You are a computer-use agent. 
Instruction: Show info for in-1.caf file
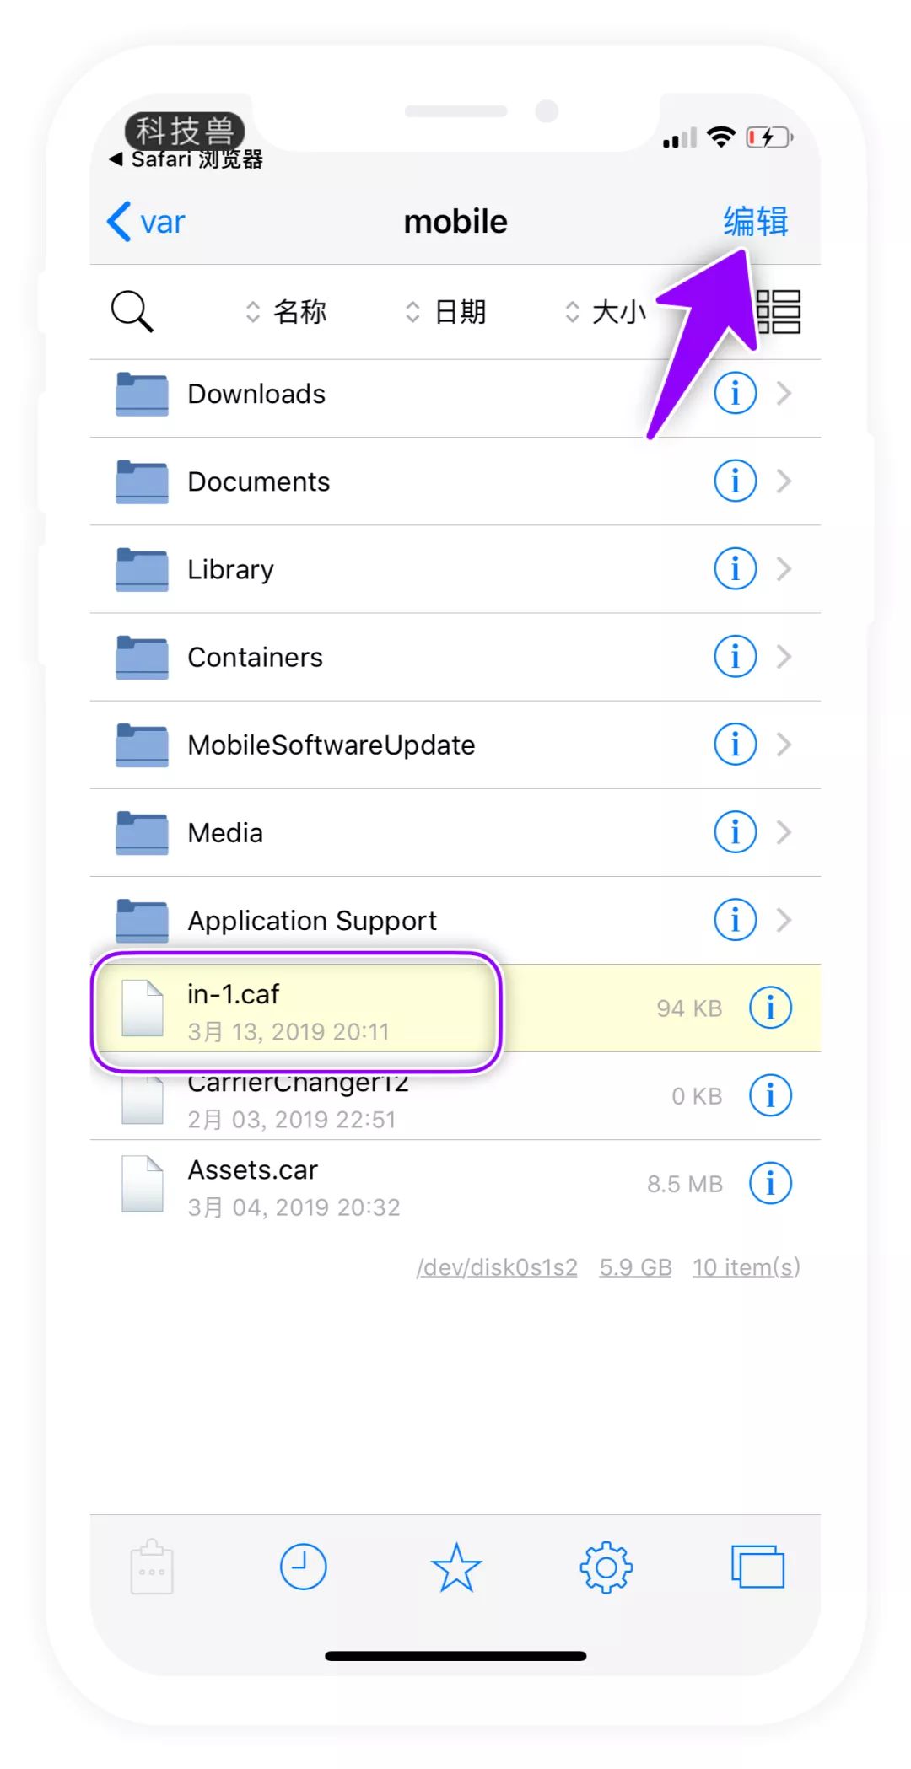pyautogui.click(x=770, y=1008)
